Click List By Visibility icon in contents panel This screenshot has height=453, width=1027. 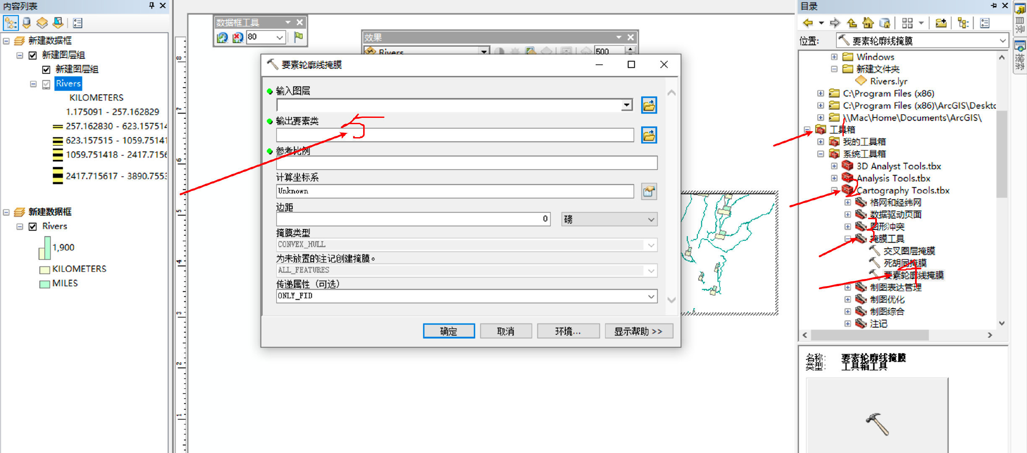[42, 23]
